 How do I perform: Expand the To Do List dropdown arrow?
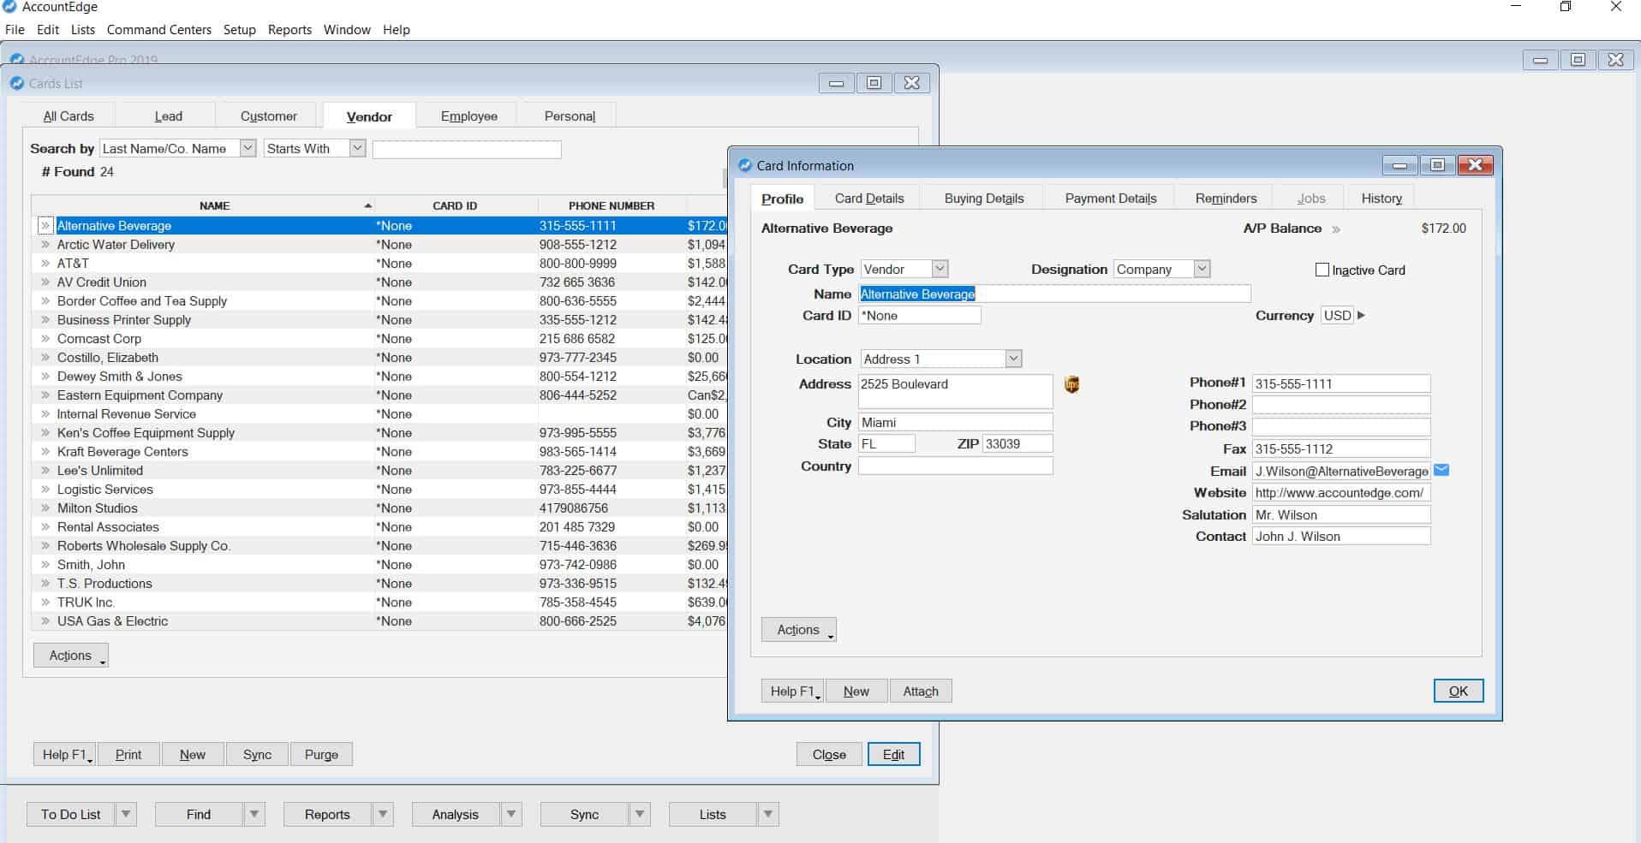126,814
